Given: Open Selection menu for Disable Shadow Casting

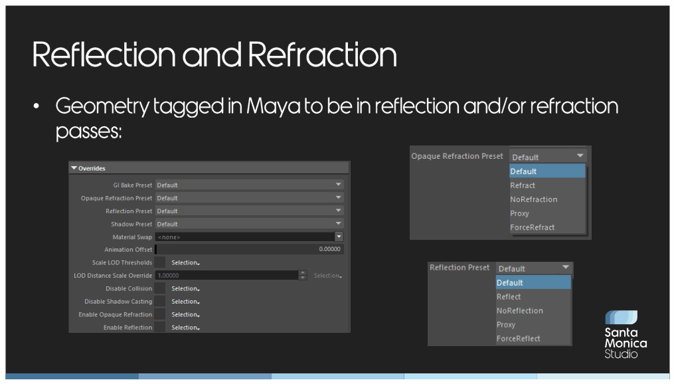Looking at the screenshot, I should [x=186, y=302].
